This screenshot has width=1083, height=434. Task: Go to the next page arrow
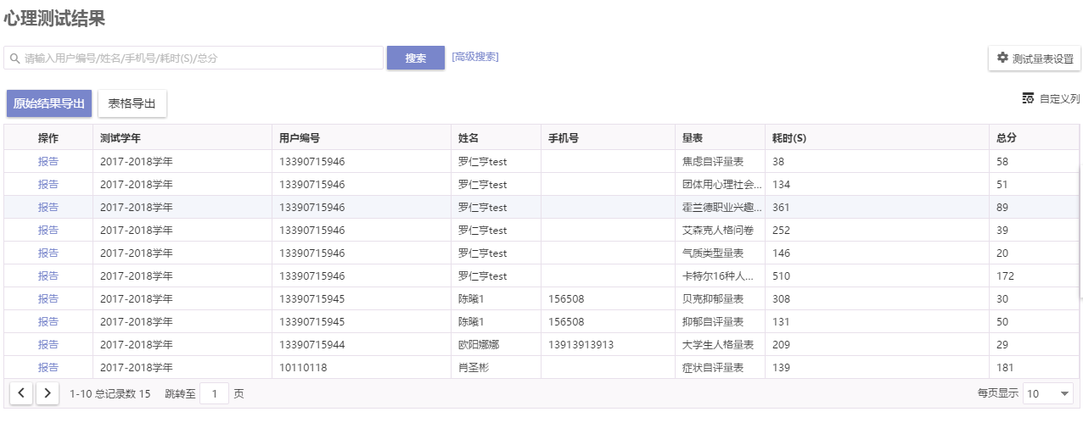pyautogui.click(x=48, y=393)
